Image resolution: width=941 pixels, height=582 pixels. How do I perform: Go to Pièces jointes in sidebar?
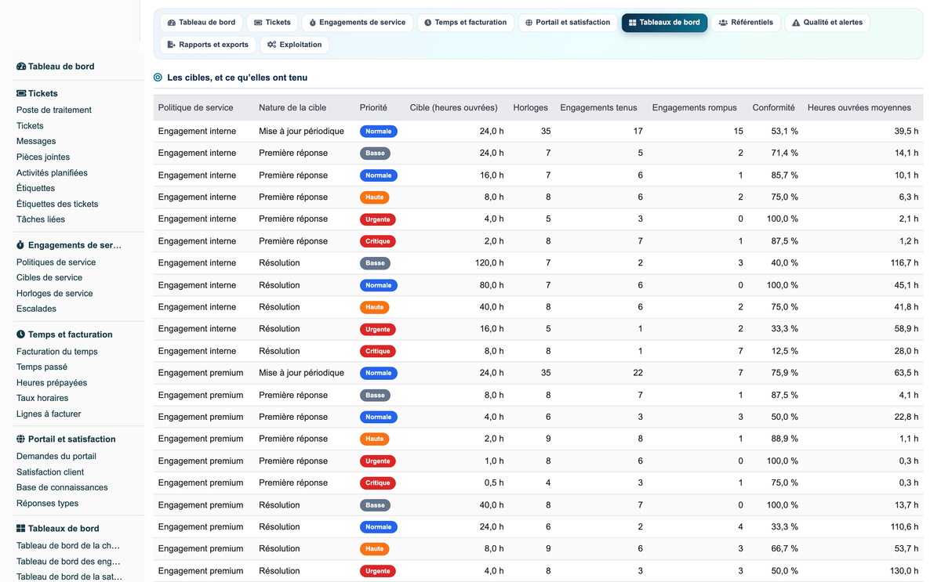[43, 157]
